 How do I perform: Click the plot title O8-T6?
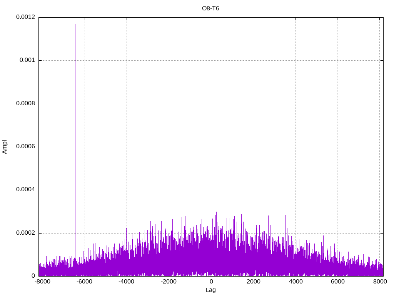pyautogui.click(x=210, y=8)
